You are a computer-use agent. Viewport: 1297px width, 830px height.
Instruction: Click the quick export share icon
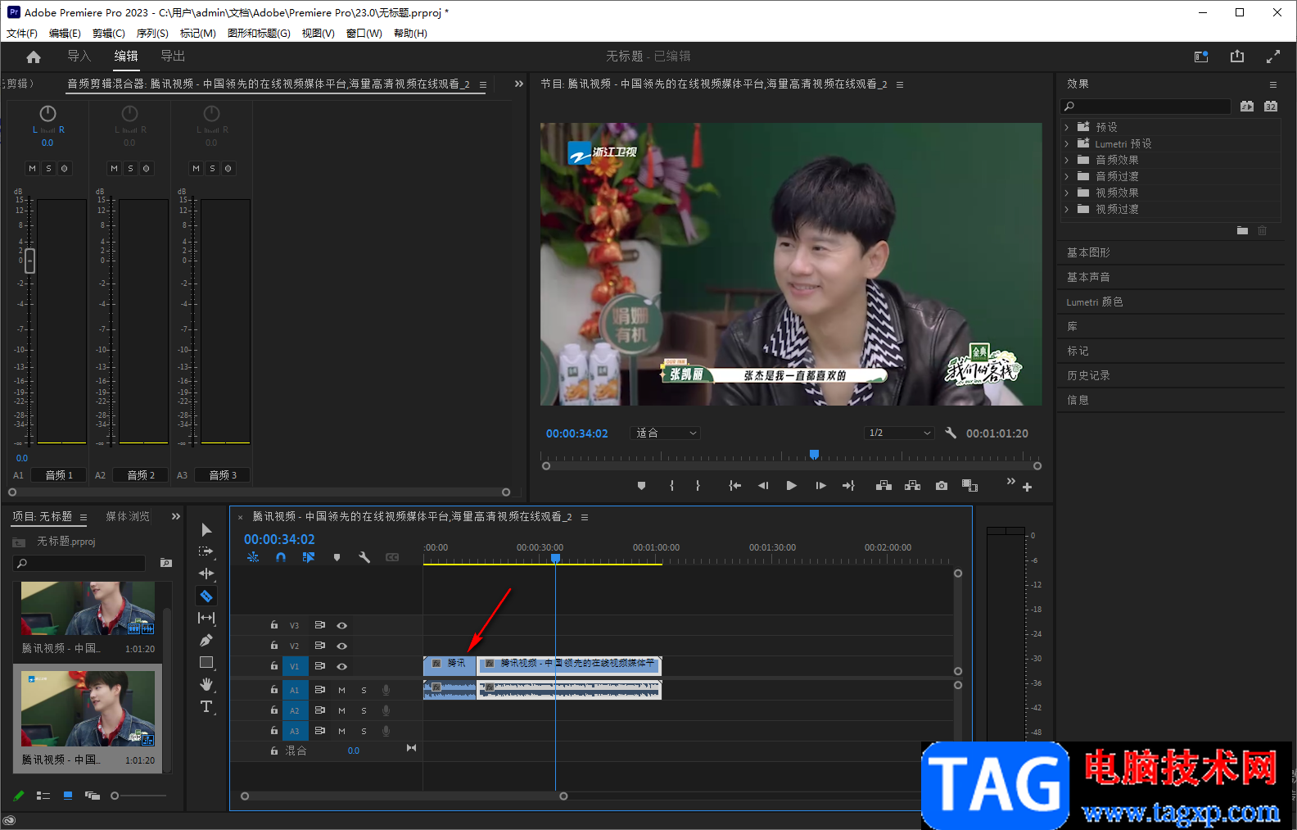[x=1237, y=57]
